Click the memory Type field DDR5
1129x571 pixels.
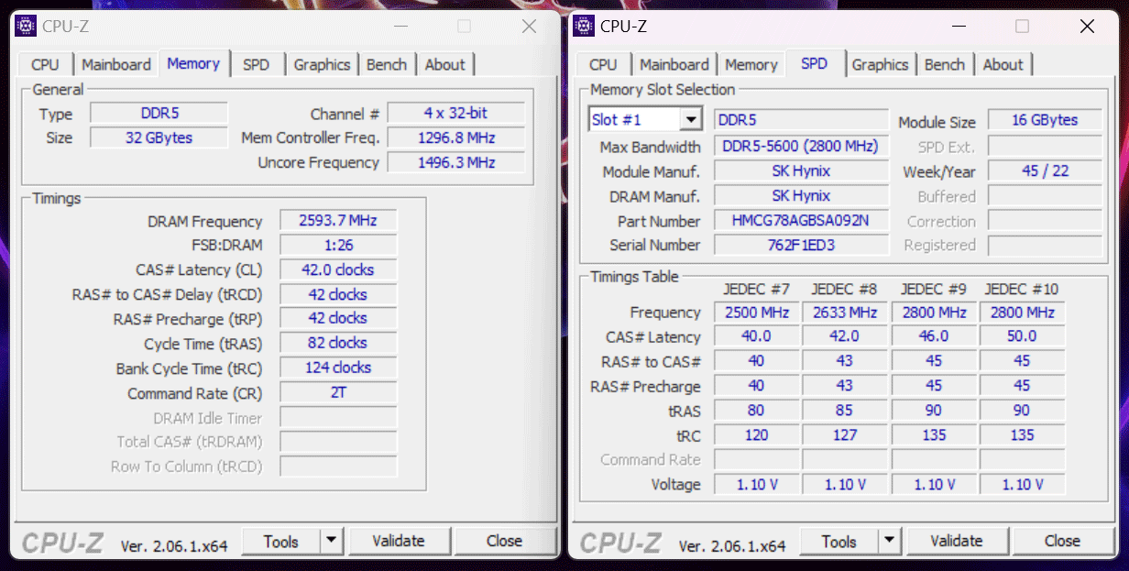coord(159,114)
